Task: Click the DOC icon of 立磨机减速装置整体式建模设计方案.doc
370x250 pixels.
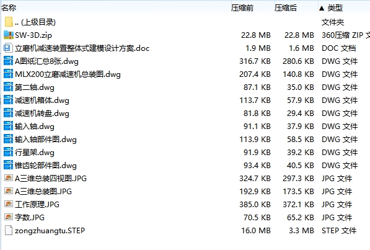Action: coord(8,48)
